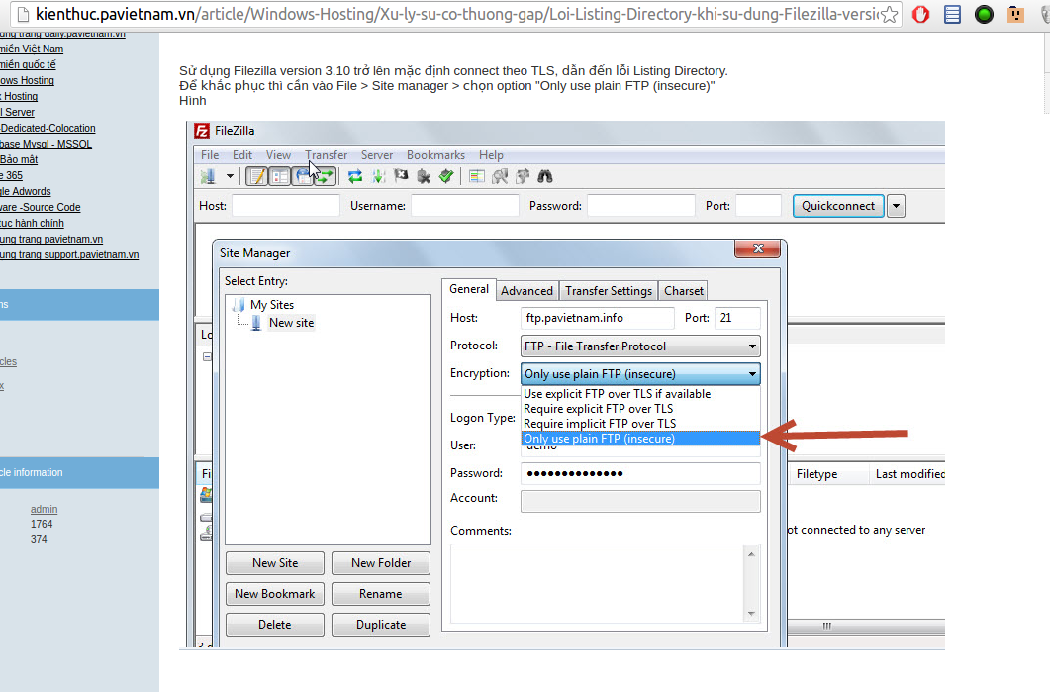
Task: Choose 'Require explicit FTP over TLS' option
Action: (640, 409)
